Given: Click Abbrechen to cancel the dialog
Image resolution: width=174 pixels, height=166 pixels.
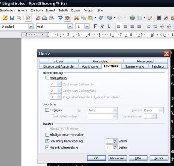Looking at the screenshot, I should [117, 158].
